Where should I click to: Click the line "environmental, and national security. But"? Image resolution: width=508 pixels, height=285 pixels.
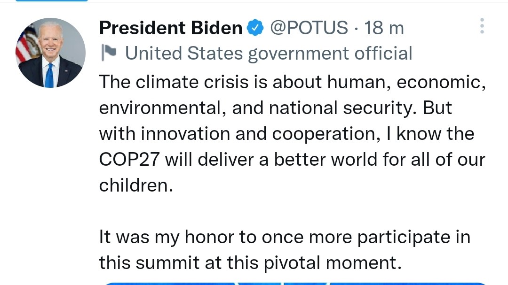tap(275, 108)
